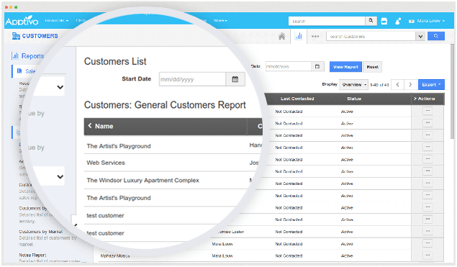The height and width of the screenshot is (267, 457).
Task: Click the Apptivo logo
Action: 22,21
